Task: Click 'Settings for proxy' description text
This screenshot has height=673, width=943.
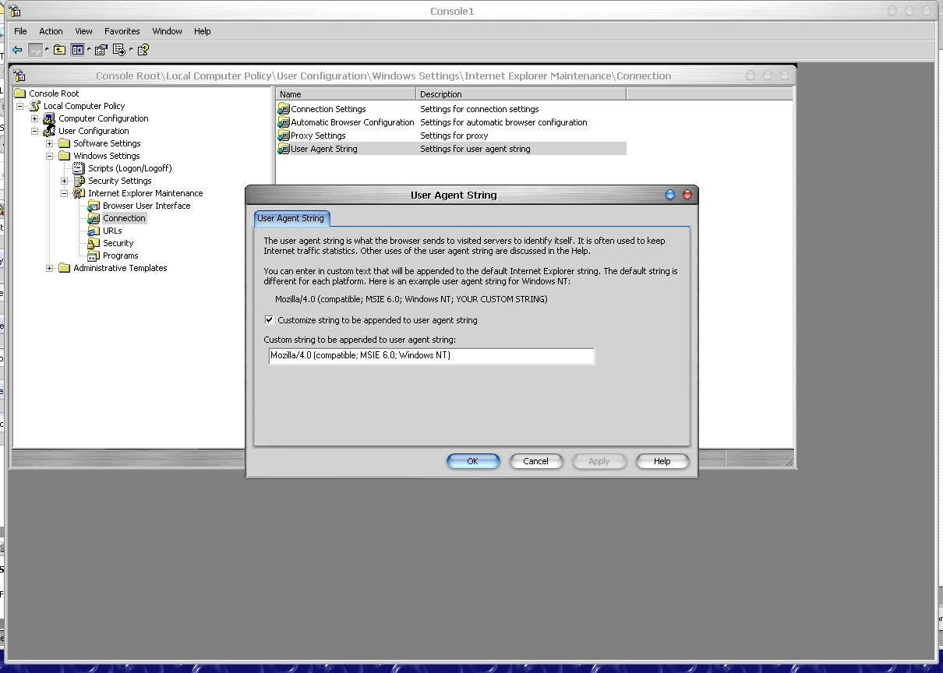Action: click(x=454, y=136)
